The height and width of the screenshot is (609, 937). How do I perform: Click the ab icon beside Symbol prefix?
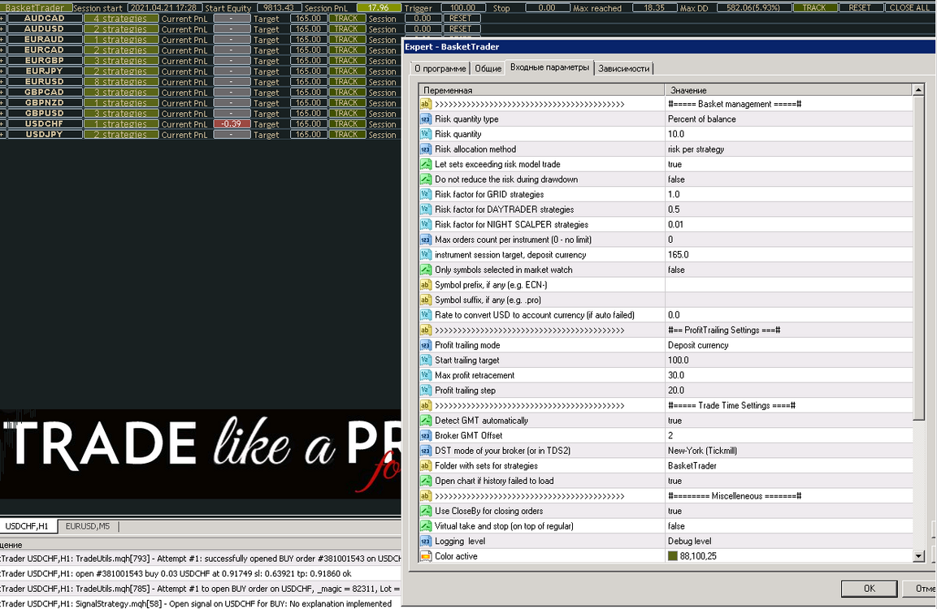426,285
